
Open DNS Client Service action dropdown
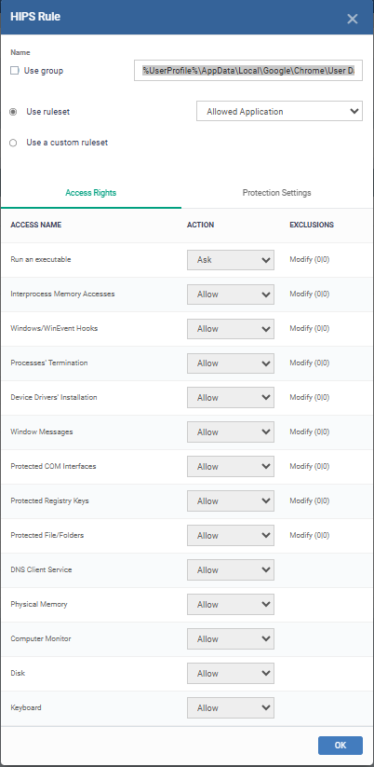(x=231, y=569)
